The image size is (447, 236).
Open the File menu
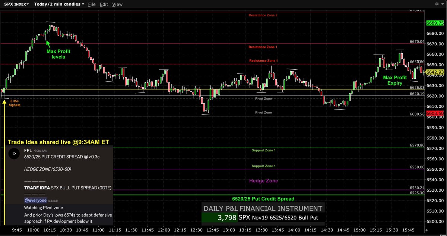pyautogui.click(x=92, y=4)
